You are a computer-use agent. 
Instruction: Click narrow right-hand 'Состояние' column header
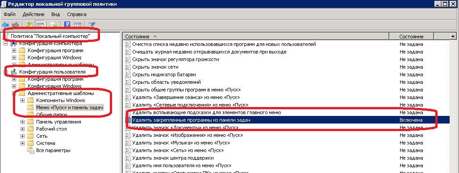tap(411, 37)
